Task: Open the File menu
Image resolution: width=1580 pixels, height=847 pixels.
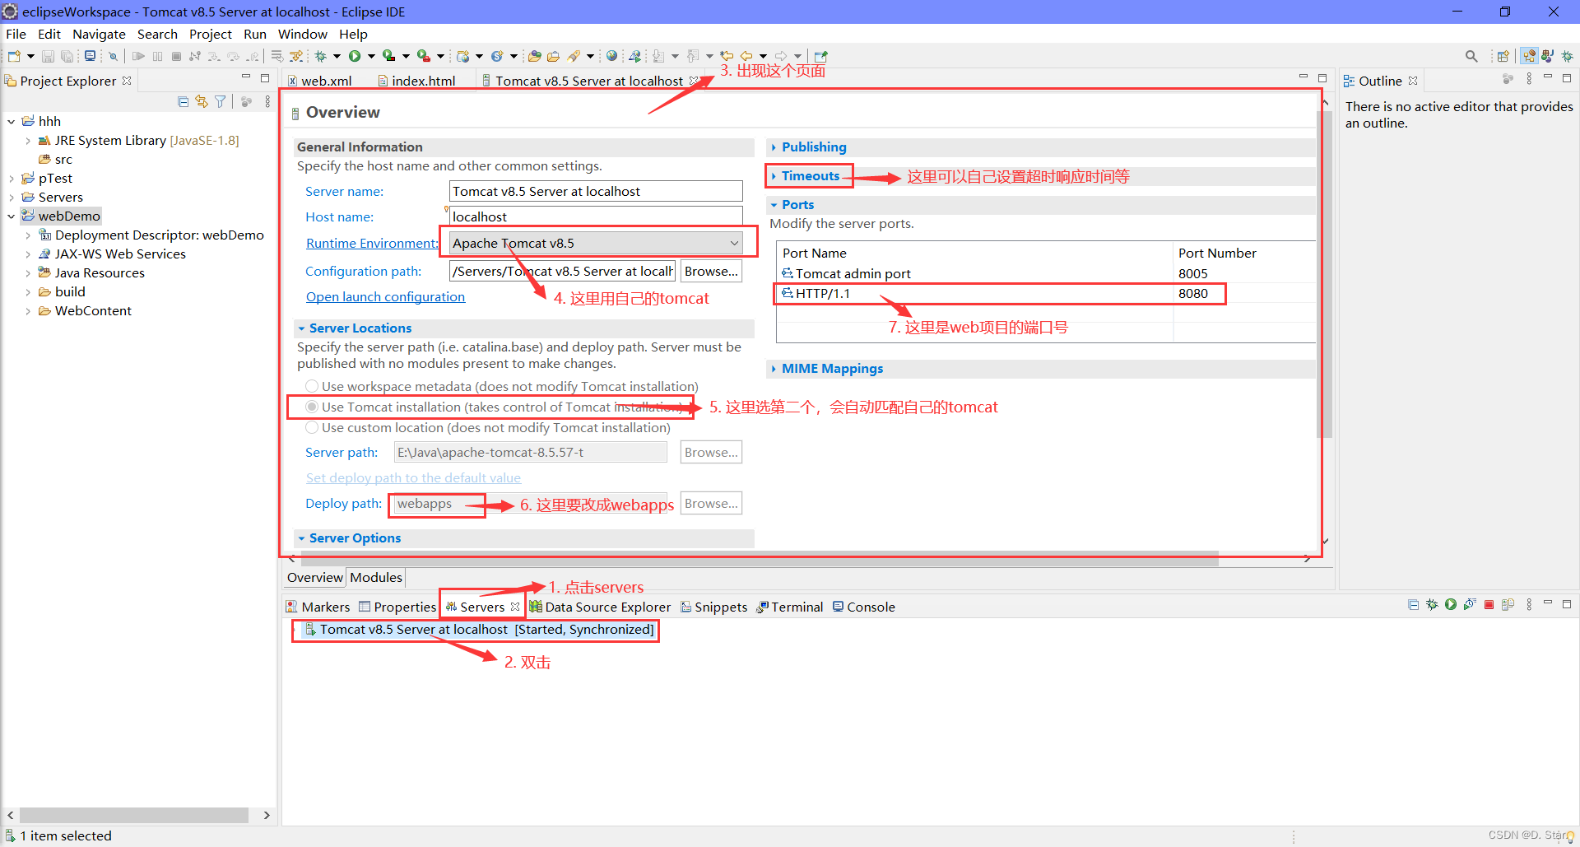Action: pos(16,34)
